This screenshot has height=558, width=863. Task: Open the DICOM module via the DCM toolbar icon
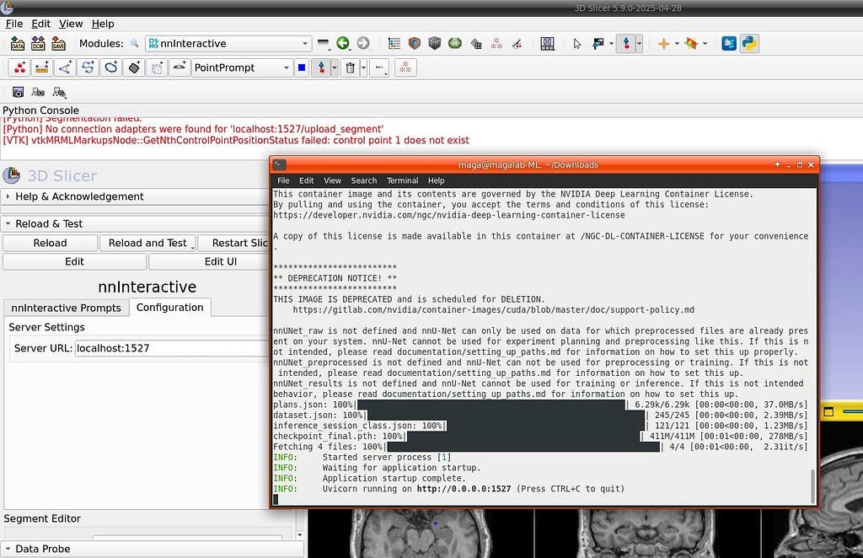point(38,43)
